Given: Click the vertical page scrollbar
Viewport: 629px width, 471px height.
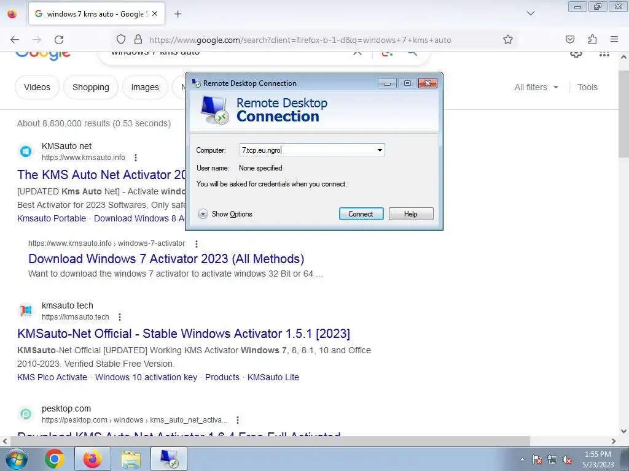Looking at the screenshot, I should click(x=624, y=114).
